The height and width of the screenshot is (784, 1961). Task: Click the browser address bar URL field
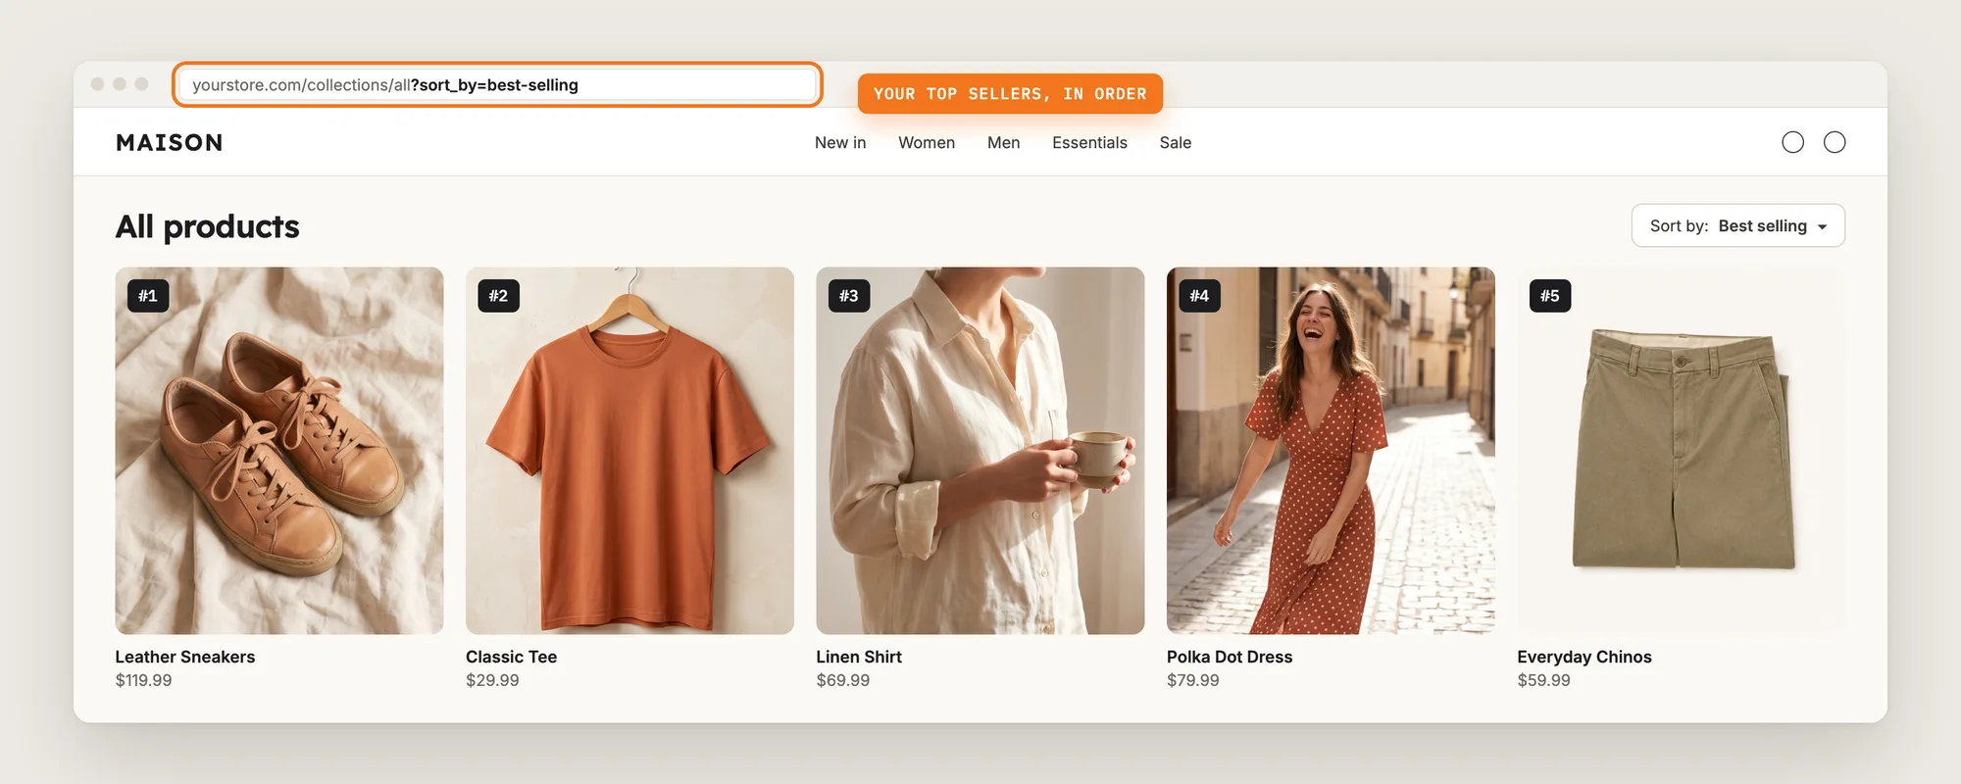(x=497, y=85)
